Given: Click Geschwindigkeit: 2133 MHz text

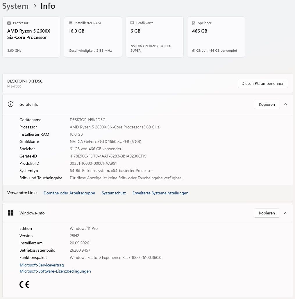Looking at the screenshot, I should (90, 51).
